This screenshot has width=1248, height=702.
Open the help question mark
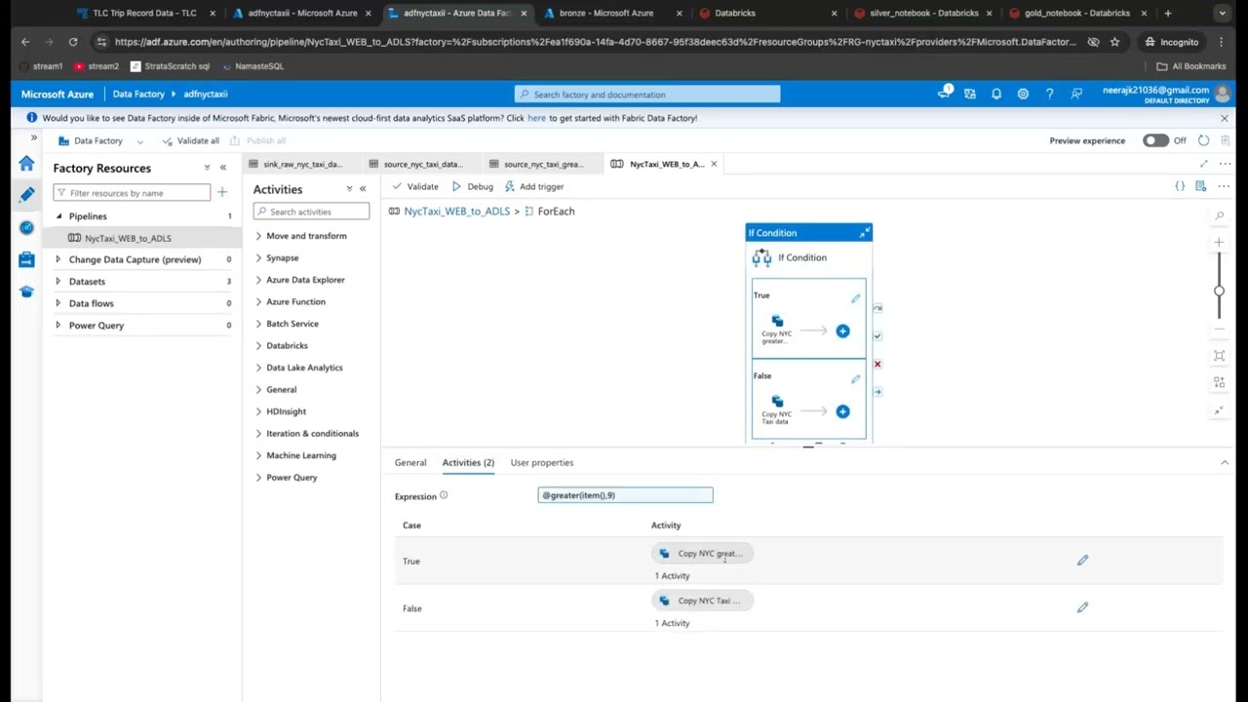coord(1049,94)
